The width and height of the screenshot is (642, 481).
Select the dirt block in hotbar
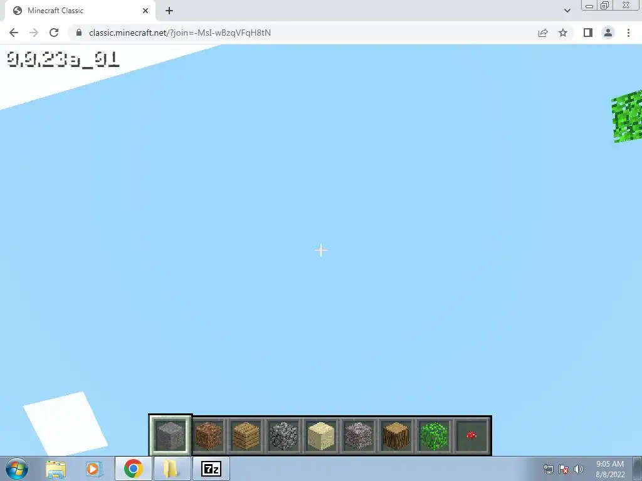coord(208,435)
